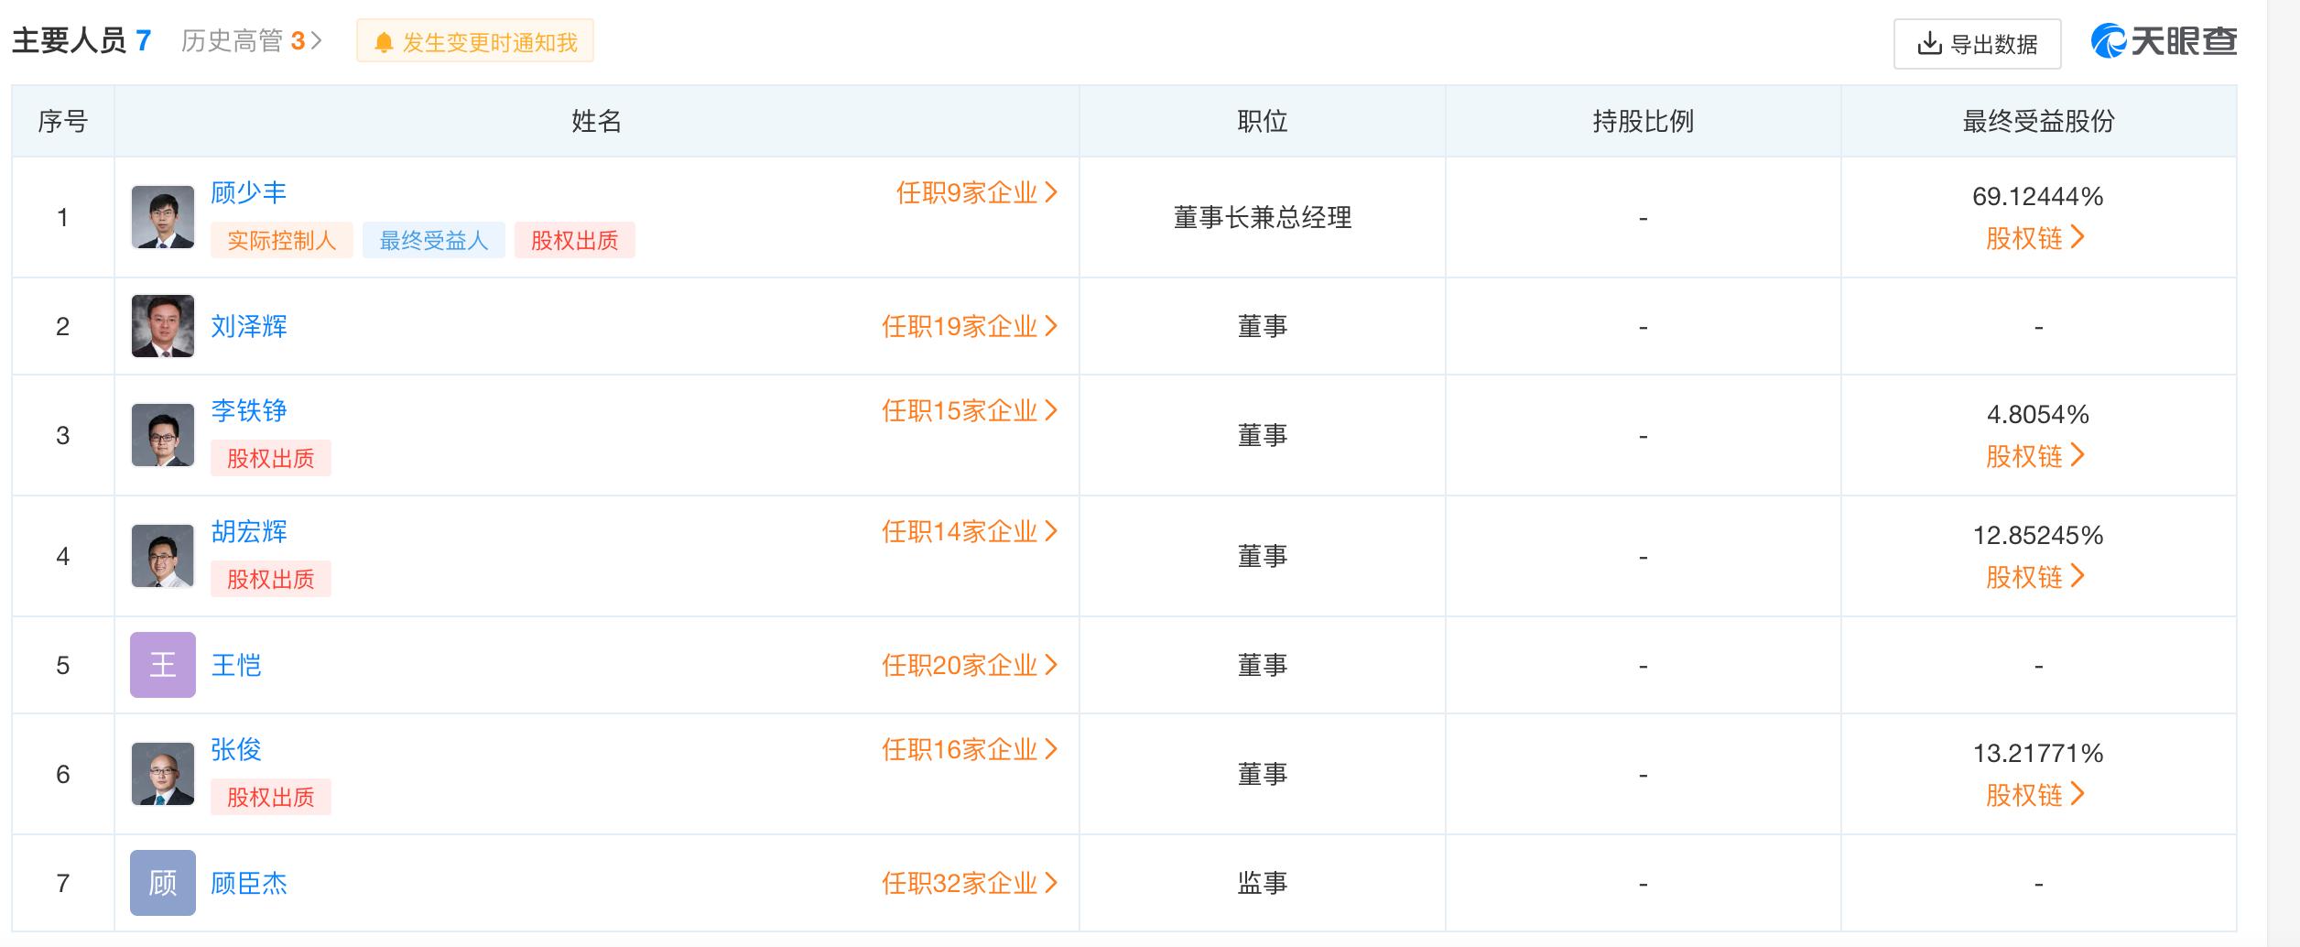This screenshot has height=947, width=2300.
Task: Open the 股权链 link for 13.21771%
Action: [2034, 795]
